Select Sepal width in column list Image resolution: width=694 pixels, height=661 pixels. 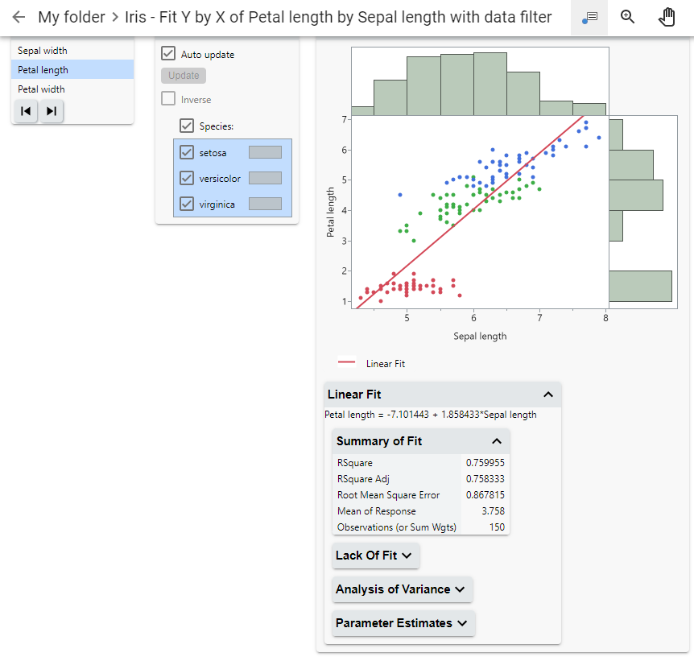(x=43, y=51)
